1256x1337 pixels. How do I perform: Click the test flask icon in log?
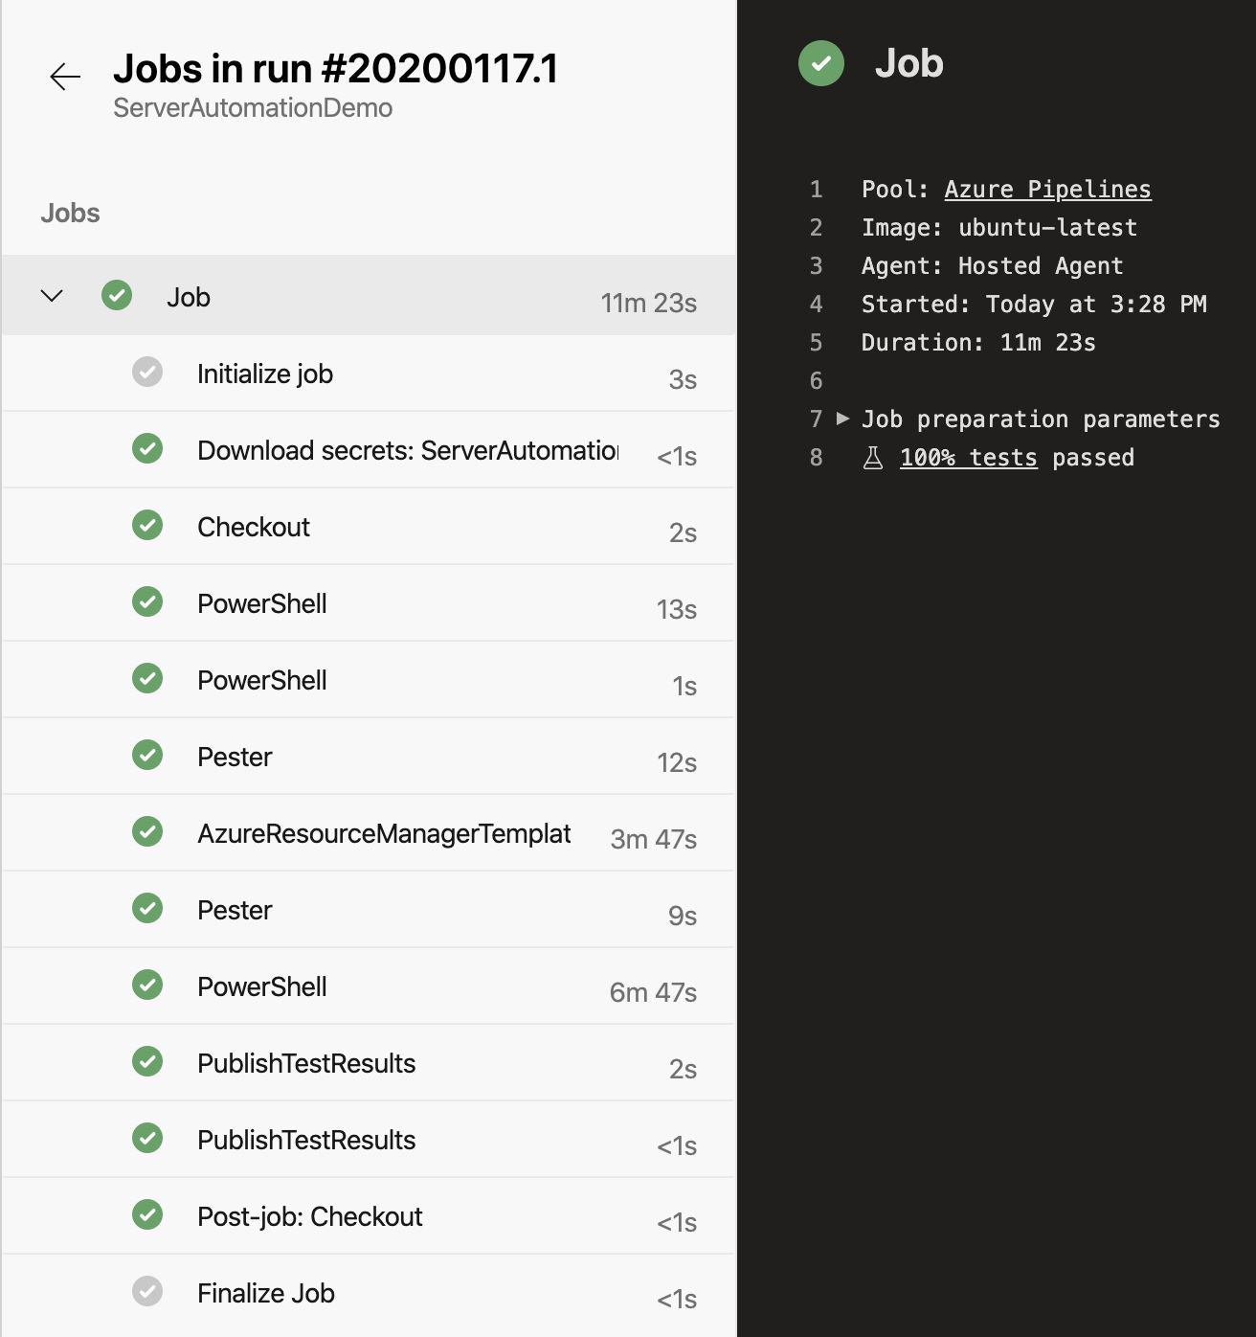[x=873, y=458]
